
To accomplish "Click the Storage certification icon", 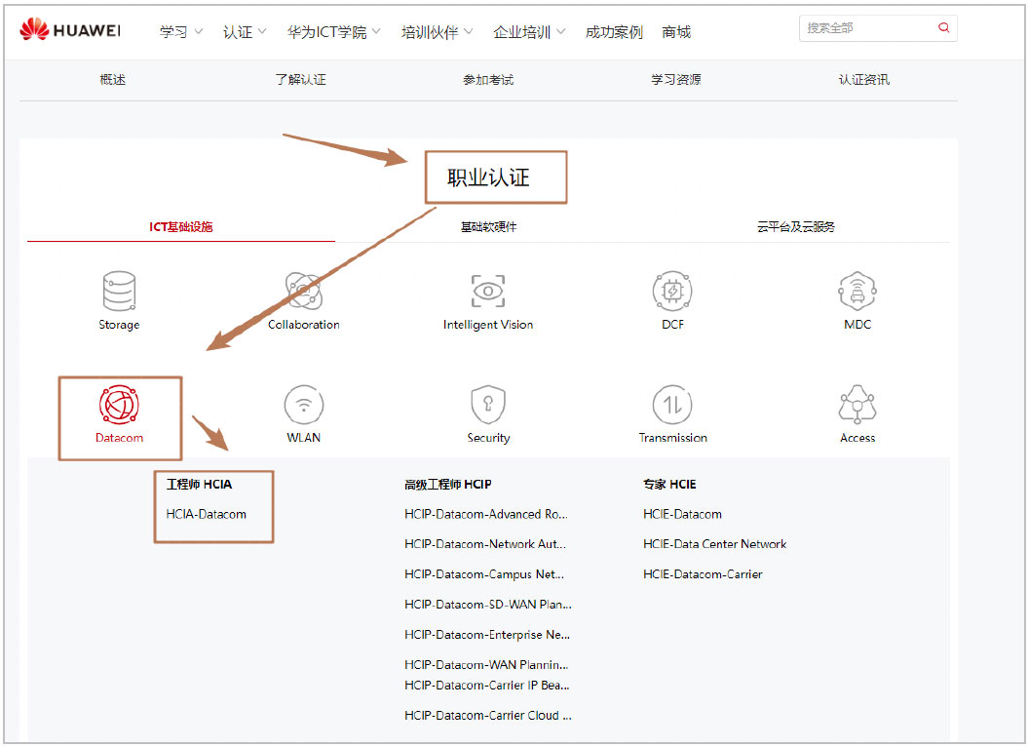I will pyautogui.click(x=119, y=292).
